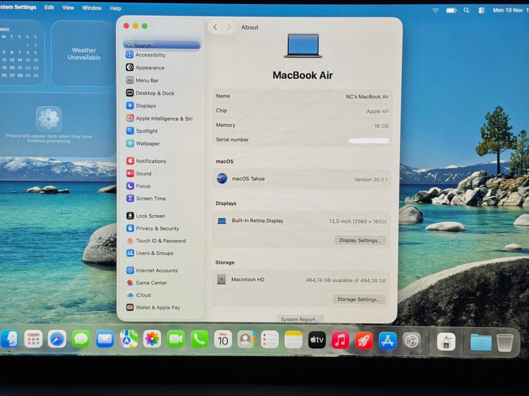
Task: Open Control Center in menu bar
Action: pos(481,10)
